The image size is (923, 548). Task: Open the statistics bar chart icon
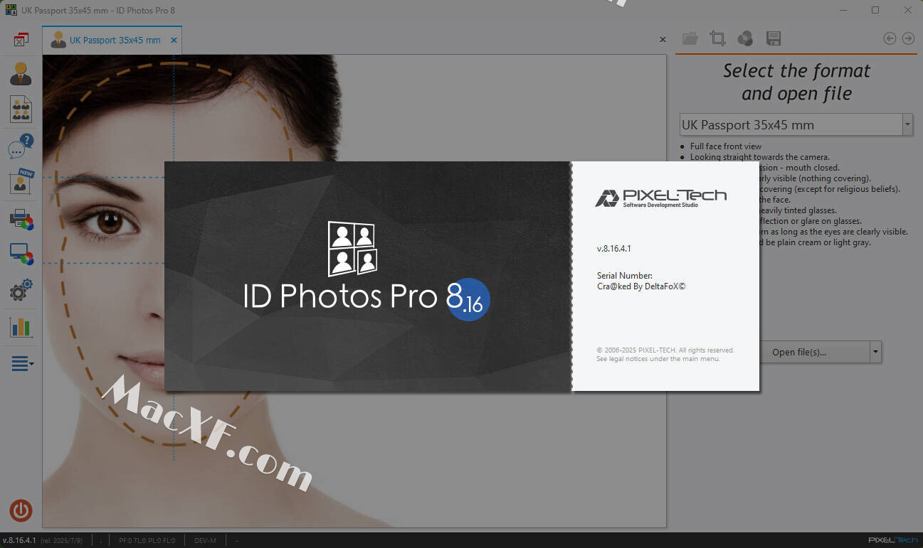(x=21, y=326)
